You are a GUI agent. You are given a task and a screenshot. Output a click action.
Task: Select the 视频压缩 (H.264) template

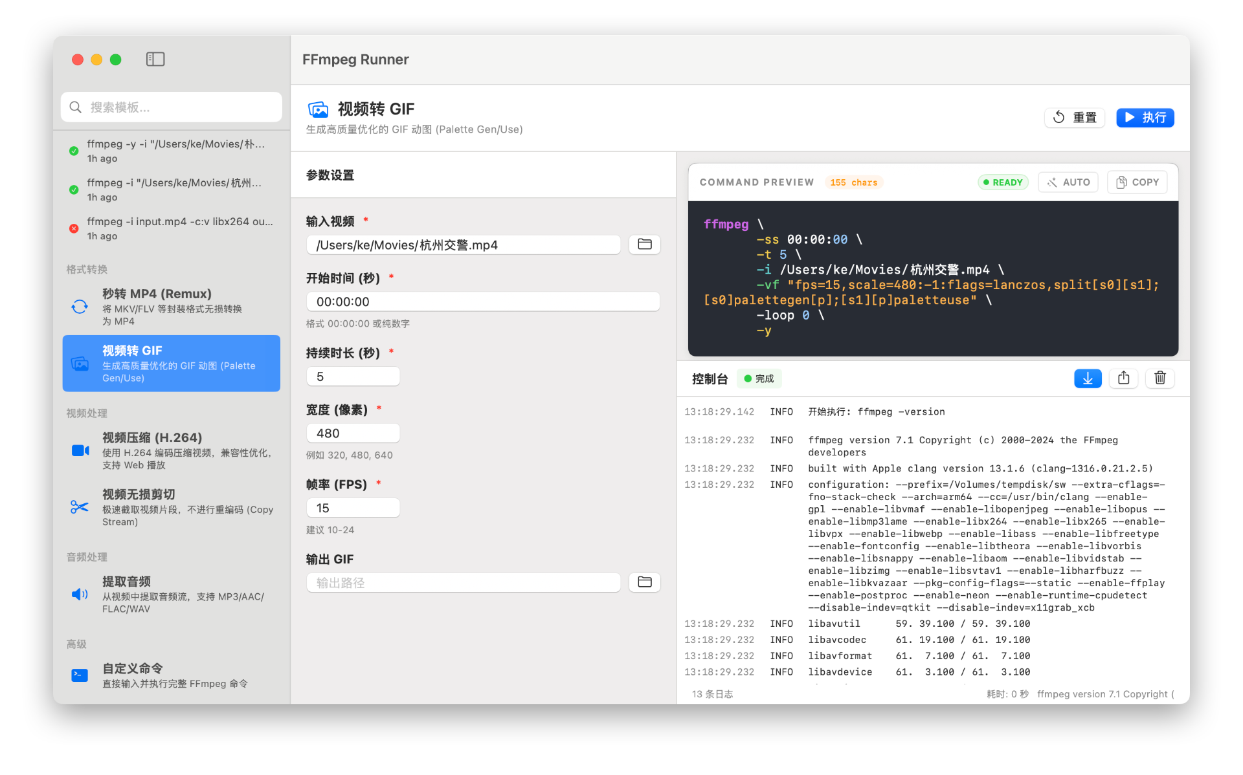tap(172, 451)
